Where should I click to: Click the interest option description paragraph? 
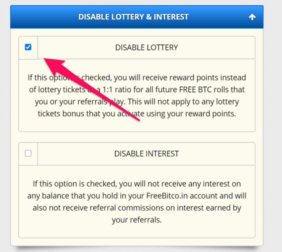pyautogui.click(x=136, y=202)
